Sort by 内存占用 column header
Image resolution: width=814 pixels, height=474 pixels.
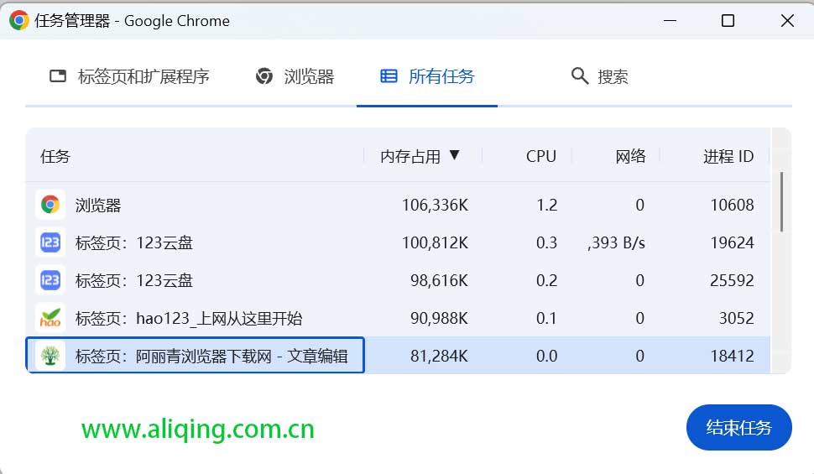(x=410, y=156)
